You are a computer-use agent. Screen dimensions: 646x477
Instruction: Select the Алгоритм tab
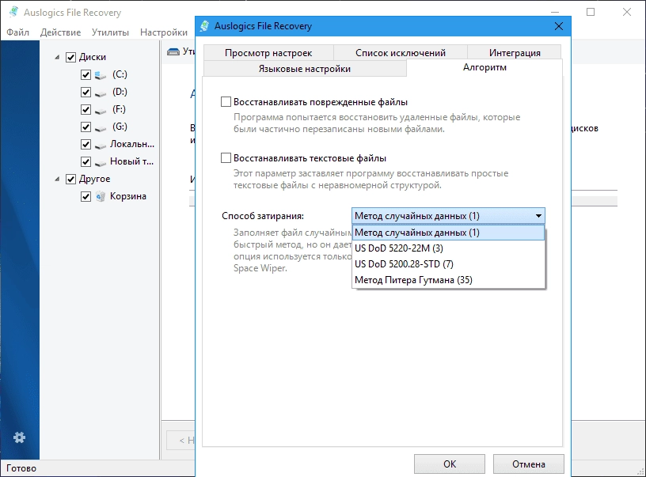(484, 67)
